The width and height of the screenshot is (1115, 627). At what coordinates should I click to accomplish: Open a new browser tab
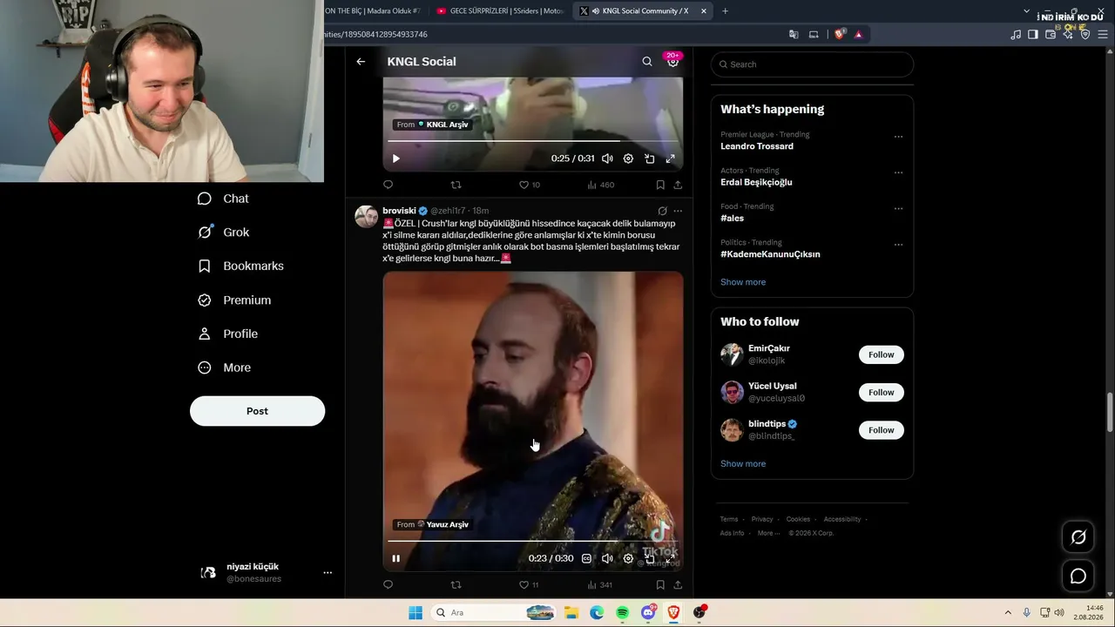(725, 11)
